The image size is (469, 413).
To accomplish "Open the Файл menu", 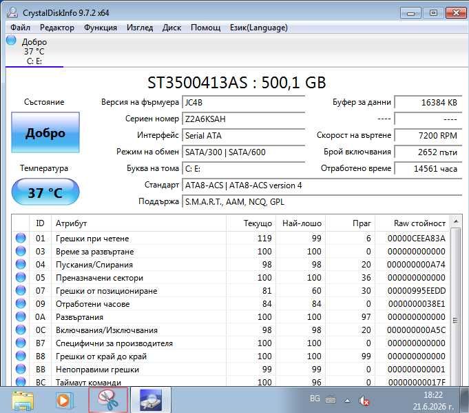I will pyautogui.click(x=20, y=28).
